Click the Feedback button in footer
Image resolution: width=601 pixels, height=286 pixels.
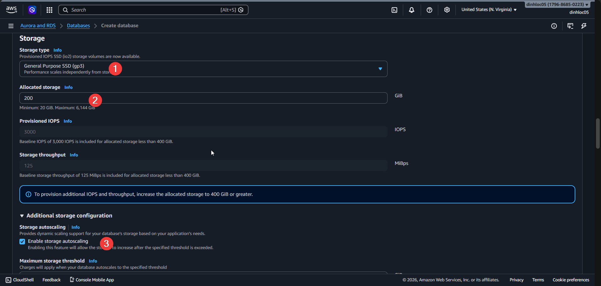coord(52,280)
